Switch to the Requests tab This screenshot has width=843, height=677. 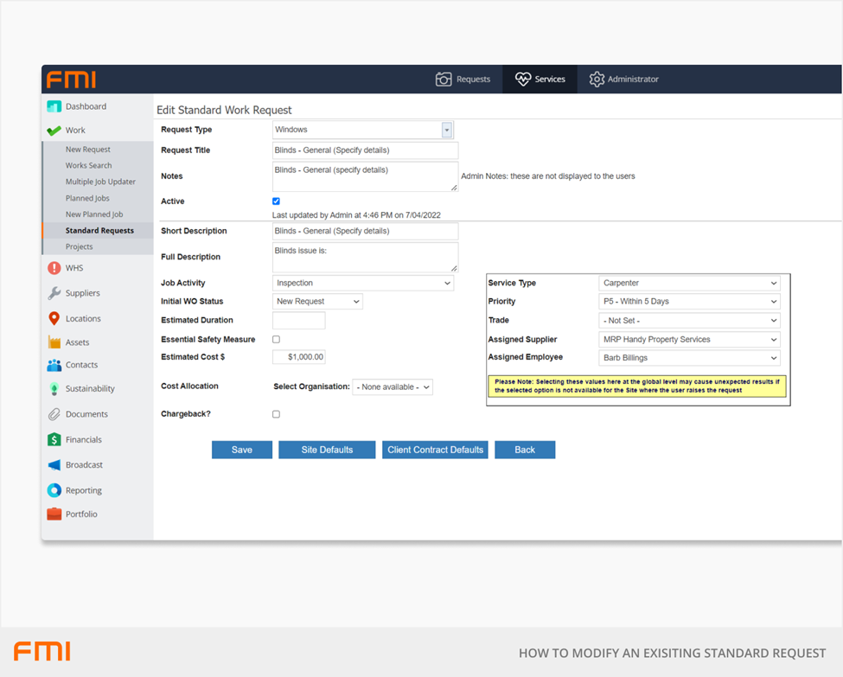click(463, 79)
